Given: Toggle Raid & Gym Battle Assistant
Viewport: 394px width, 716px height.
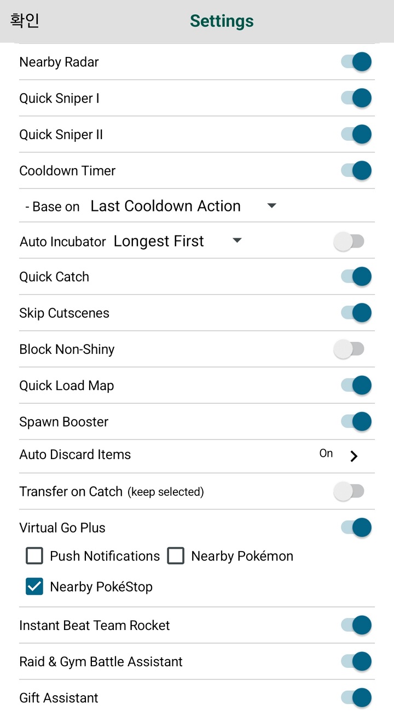Looking at the screenshot, I should (356, 661).
